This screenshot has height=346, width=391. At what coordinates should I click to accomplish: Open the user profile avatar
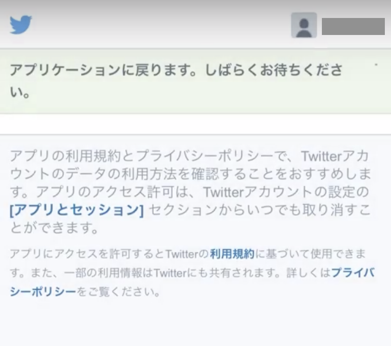pyautogui.click(x=304, y=25)
